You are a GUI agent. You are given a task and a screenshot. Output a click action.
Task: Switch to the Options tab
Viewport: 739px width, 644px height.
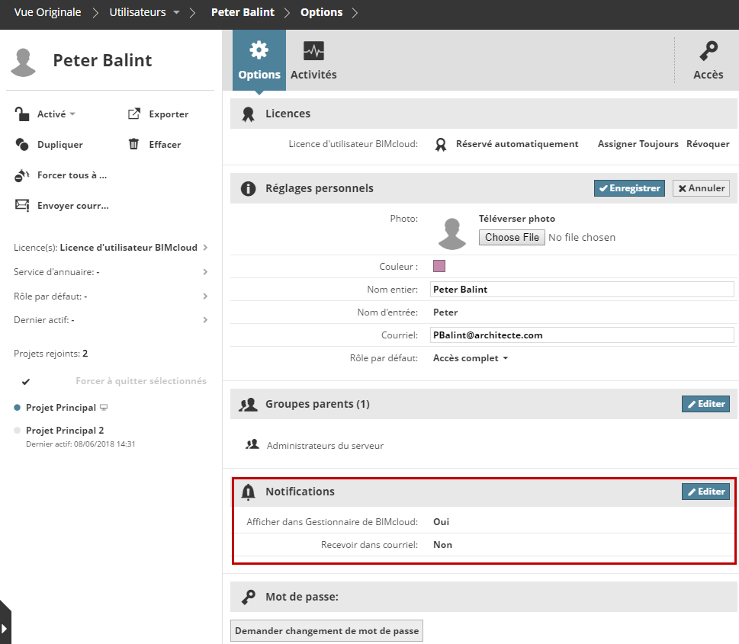click(259, 60)
